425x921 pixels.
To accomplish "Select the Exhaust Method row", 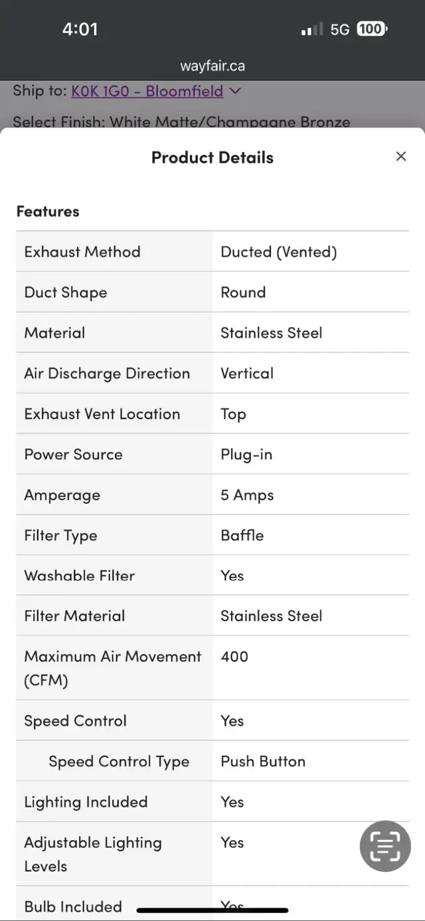I will point(212,252).
